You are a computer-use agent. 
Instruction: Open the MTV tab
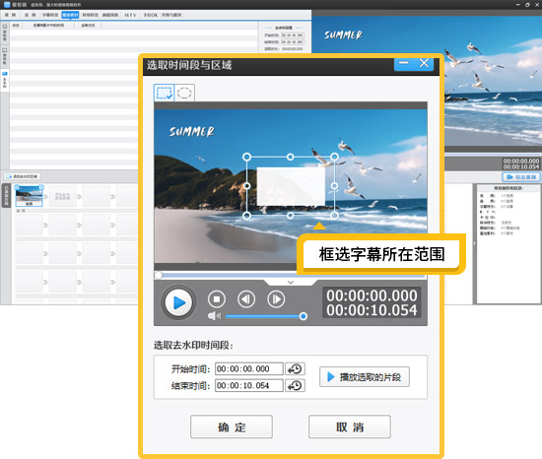[130, 15]
